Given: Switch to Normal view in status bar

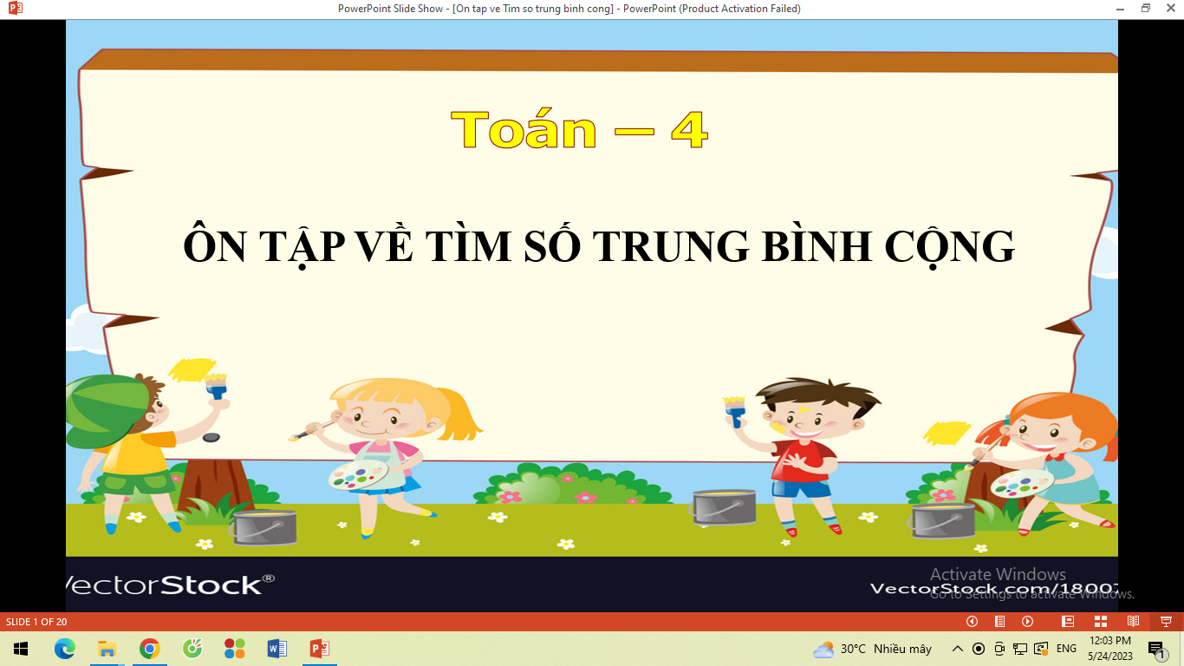Looking at the screenshot, I should tap(1068, 622).
